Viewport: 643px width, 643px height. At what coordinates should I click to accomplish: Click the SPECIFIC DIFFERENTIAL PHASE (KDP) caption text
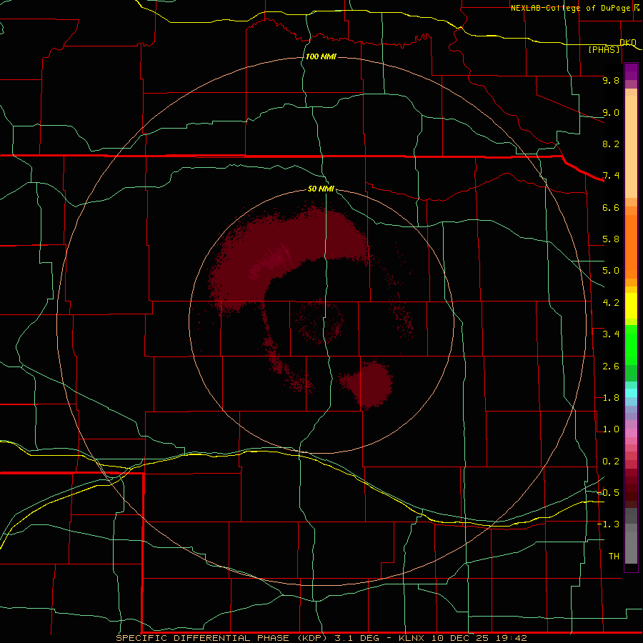[x=221, y=638]
